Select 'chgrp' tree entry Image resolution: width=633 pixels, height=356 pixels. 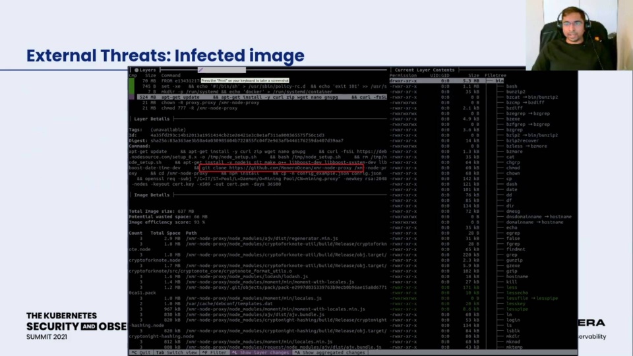[513, 163]
